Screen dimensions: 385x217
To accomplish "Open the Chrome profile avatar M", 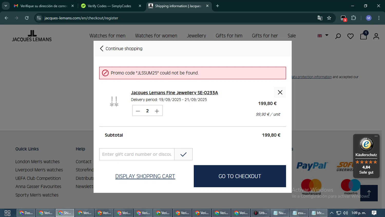I will point(369,18).
